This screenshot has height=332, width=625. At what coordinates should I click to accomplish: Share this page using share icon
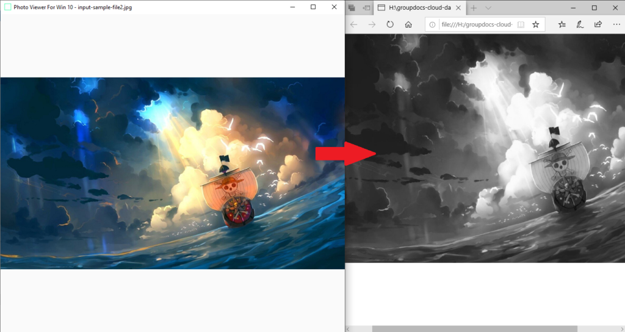point(598,25)
